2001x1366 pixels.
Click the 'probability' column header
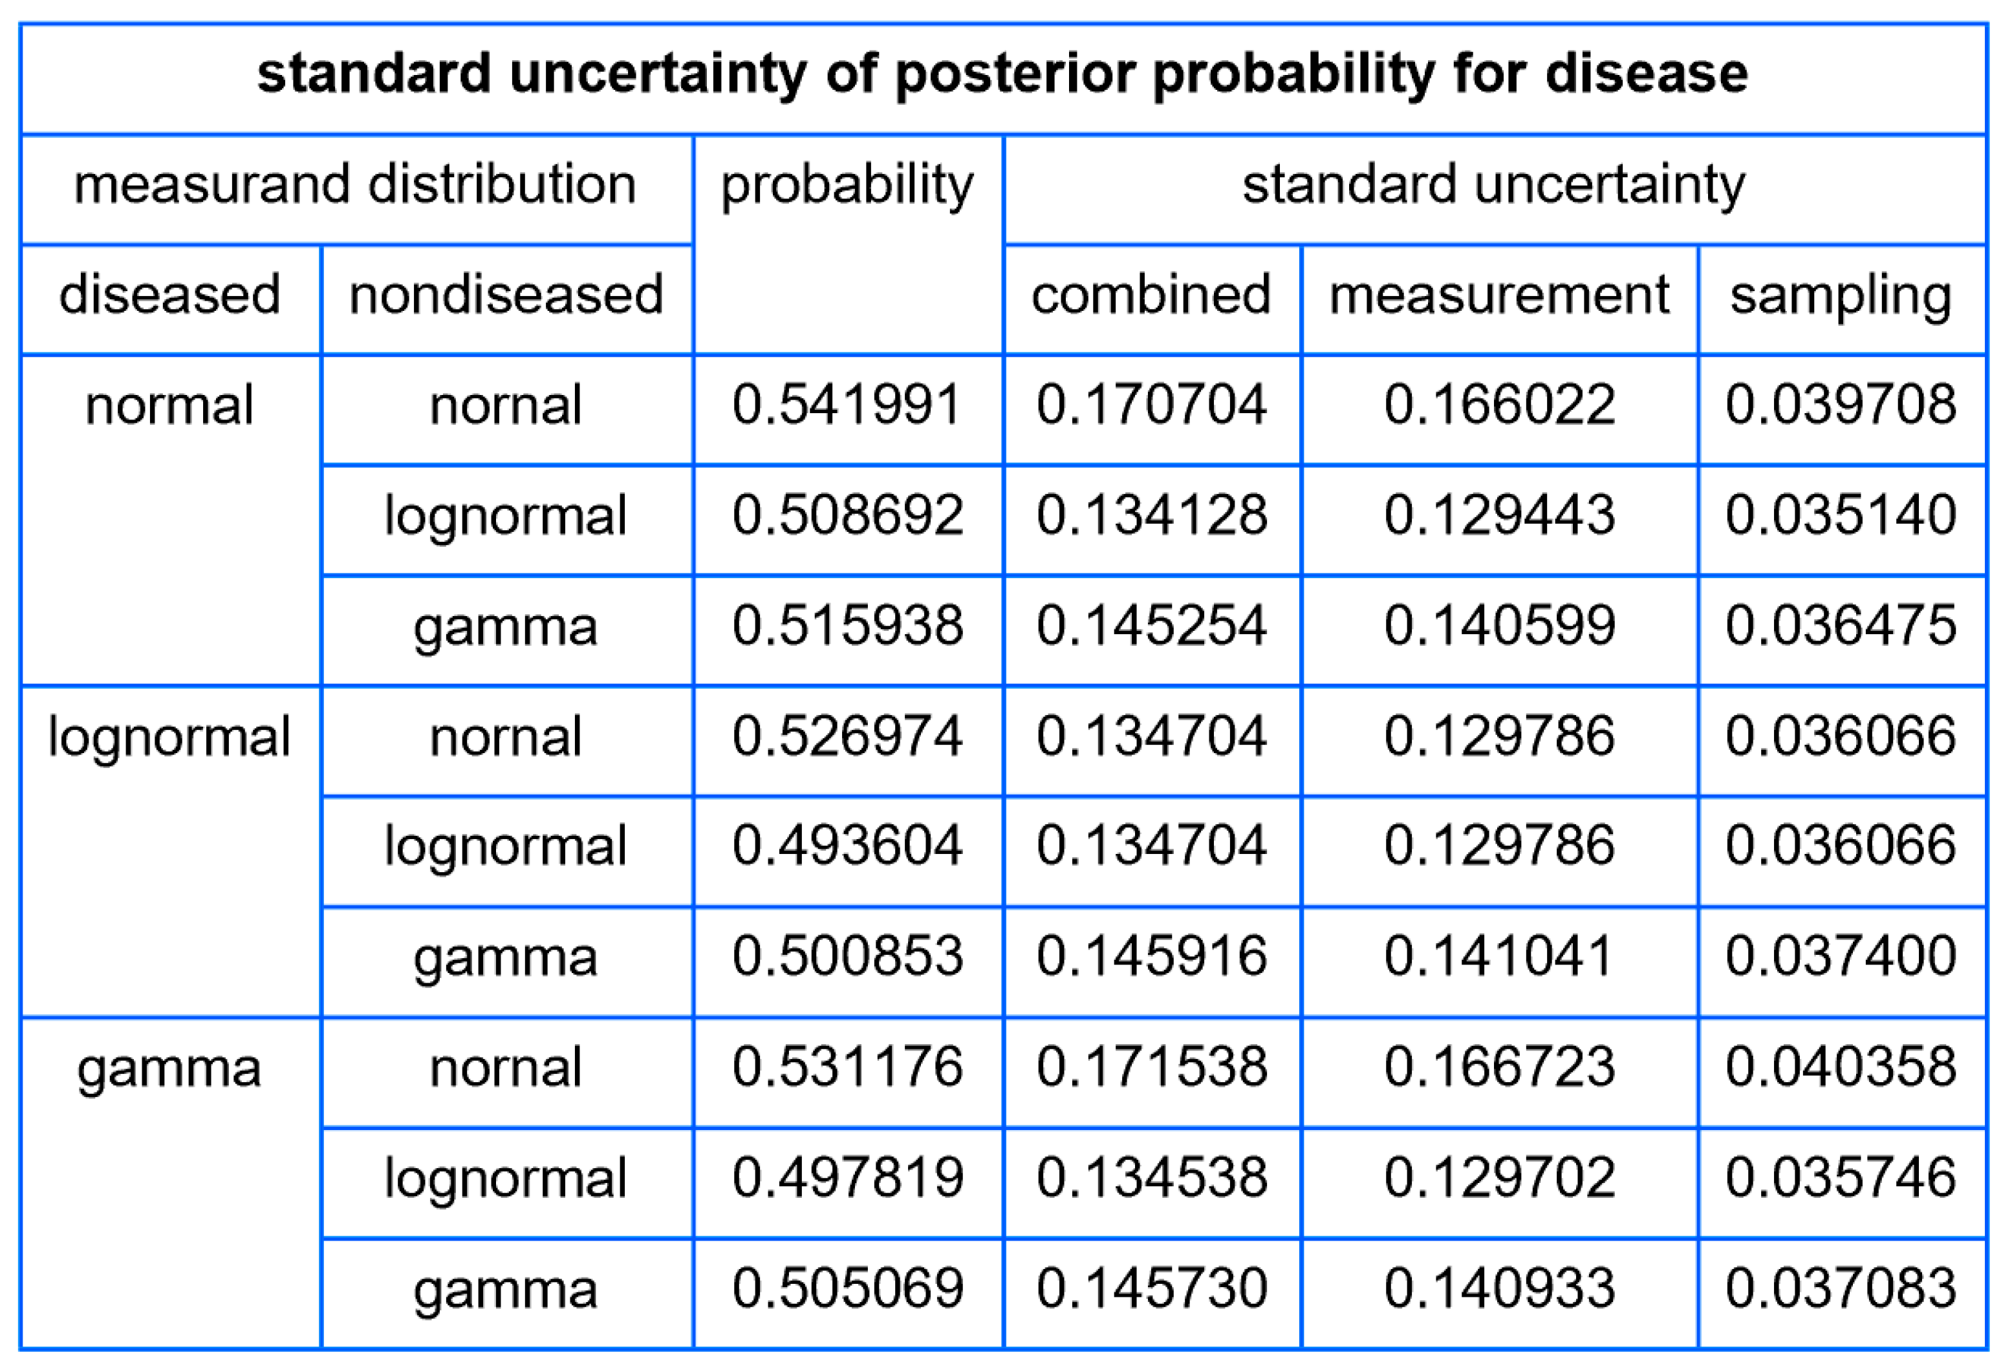pyautogui.click(x=847, y=185)
